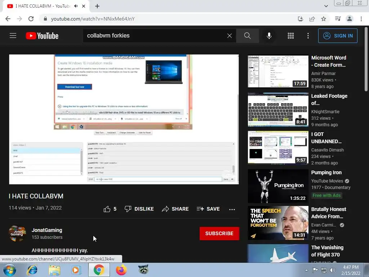Open the raccoon app taskbar icon
The image size is (369, 277).
(x=143, y=269)
